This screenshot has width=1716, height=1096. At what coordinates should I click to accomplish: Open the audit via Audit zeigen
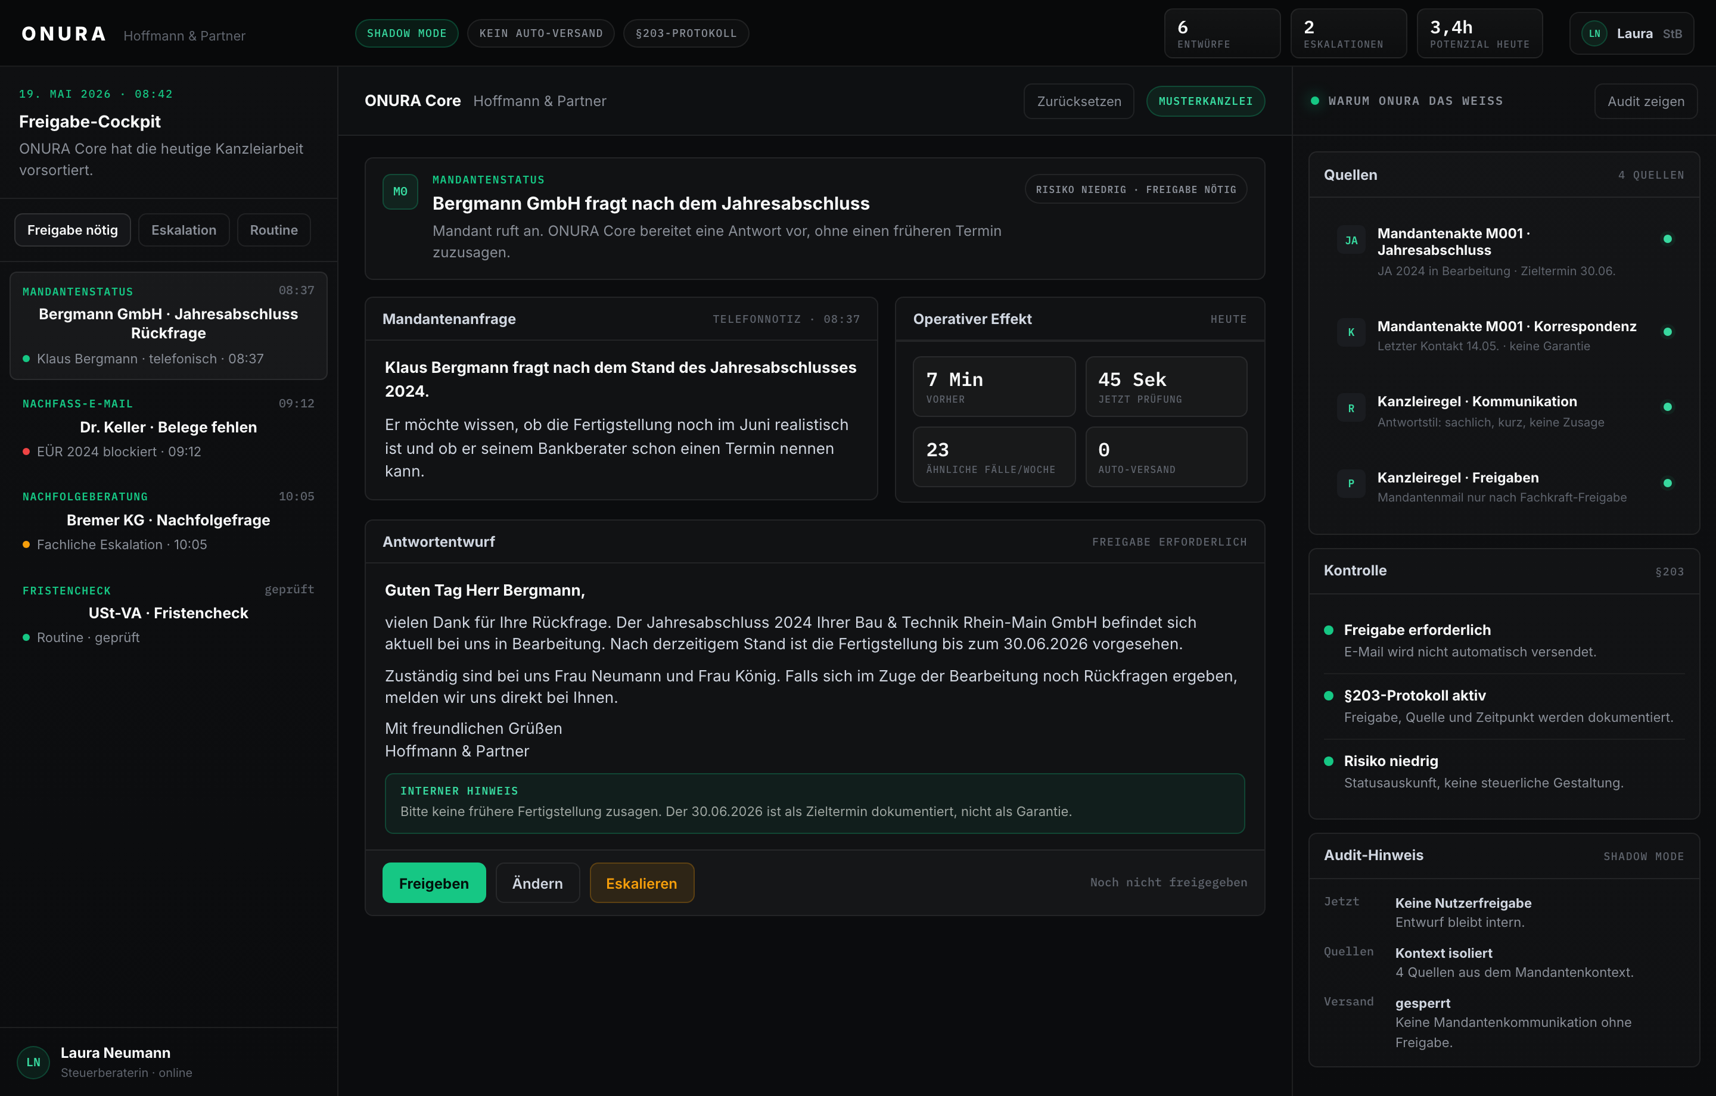[x=1646, y=101]
